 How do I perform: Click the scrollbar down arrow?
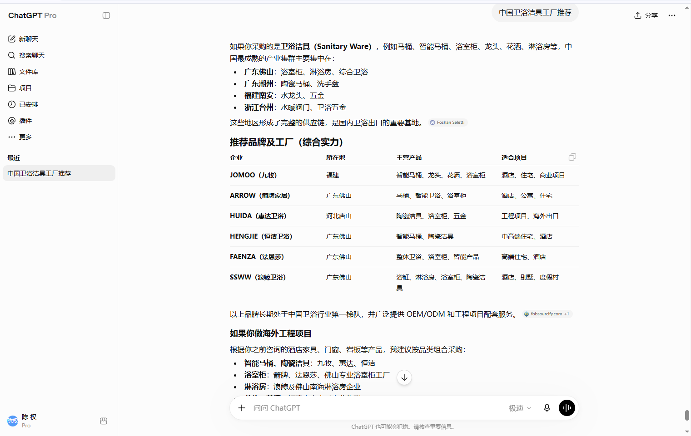(x=687, y=431)
